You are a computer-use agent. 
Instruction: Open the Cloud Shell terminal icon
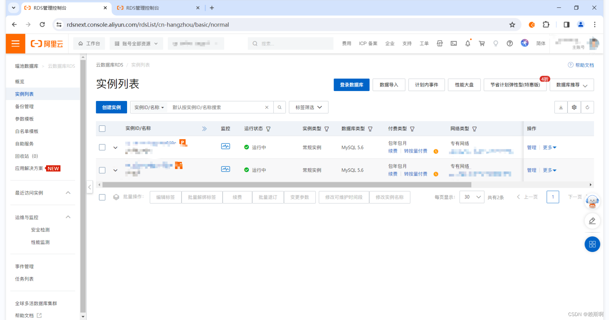click(x=454, y=44)
